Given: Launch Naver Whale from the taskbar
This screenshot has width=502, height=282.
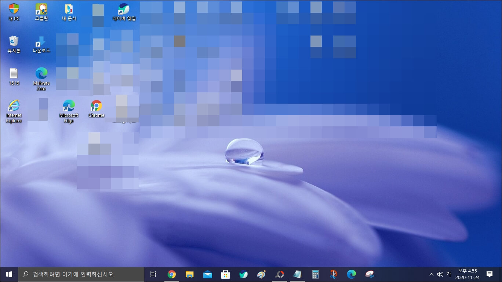Looking at the screenshot, I should [x=243, y=274].
